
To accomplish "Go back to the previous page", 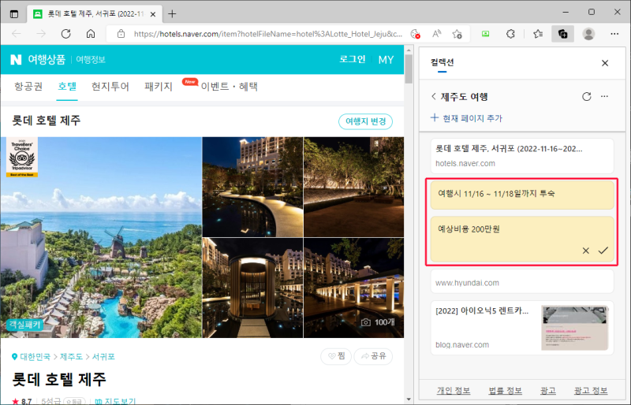I will tap(17, 34).
